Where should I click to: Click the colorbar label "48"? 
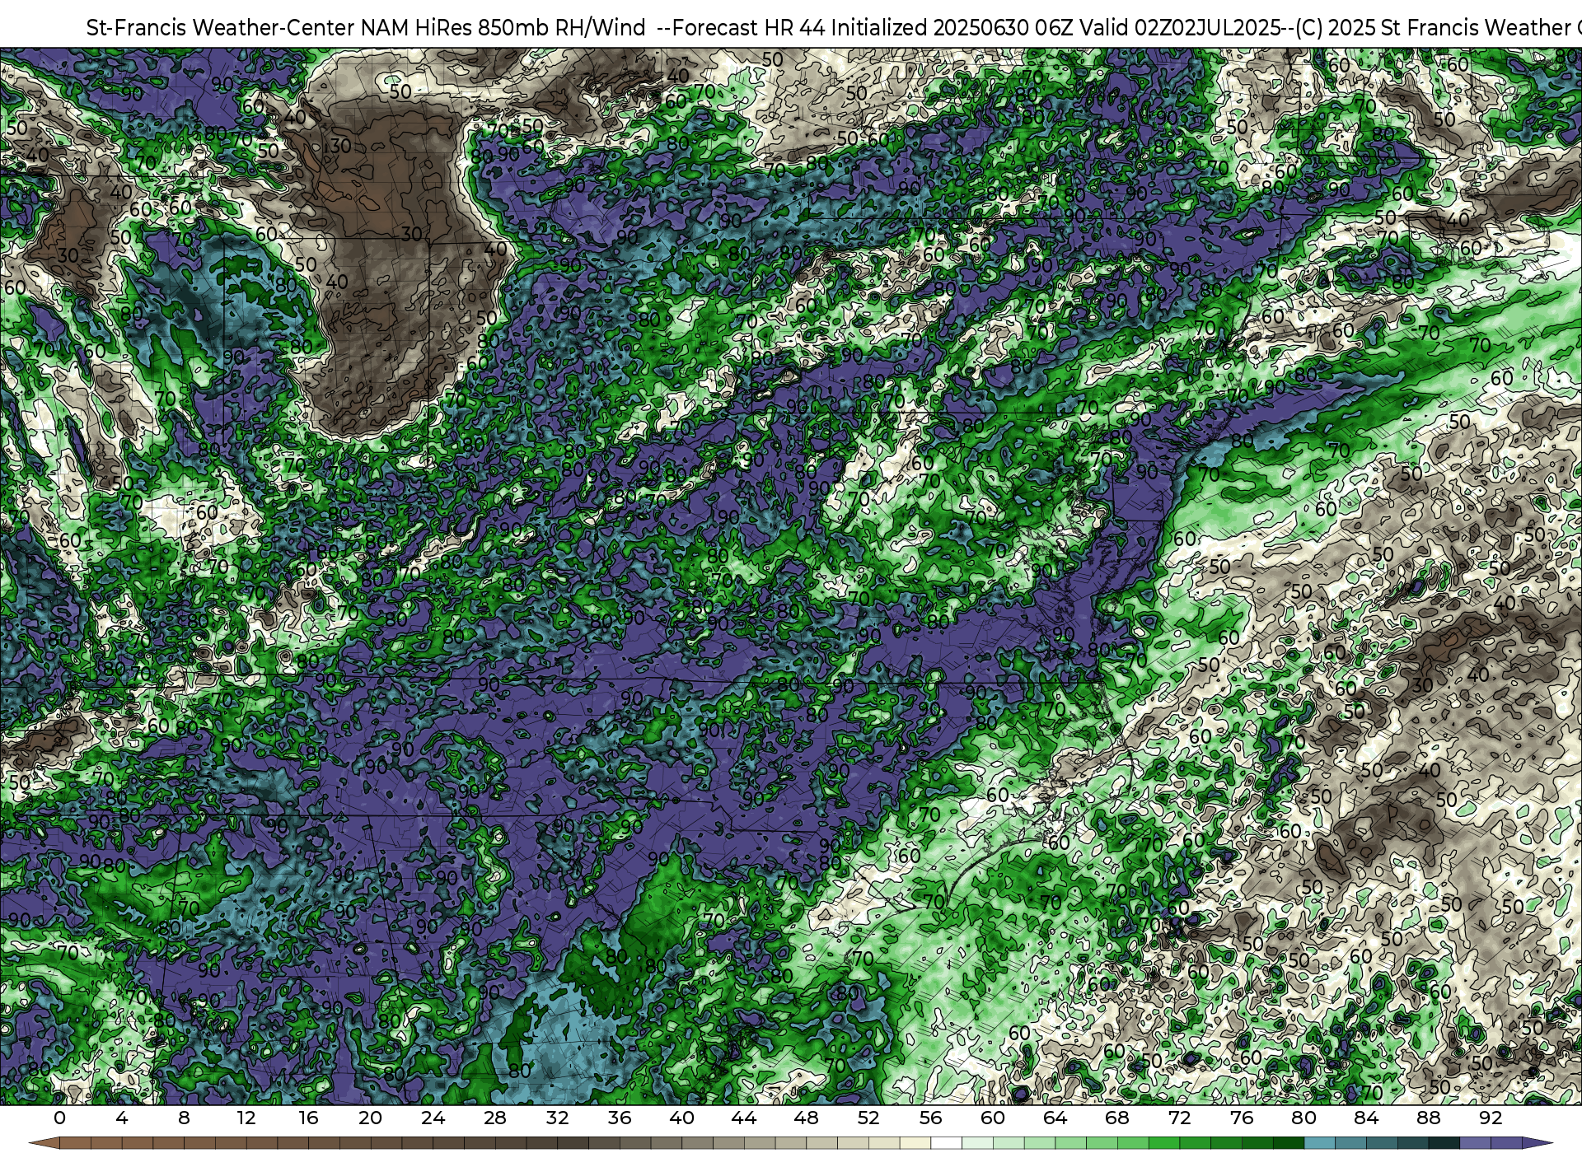(x=806, y=1118)
